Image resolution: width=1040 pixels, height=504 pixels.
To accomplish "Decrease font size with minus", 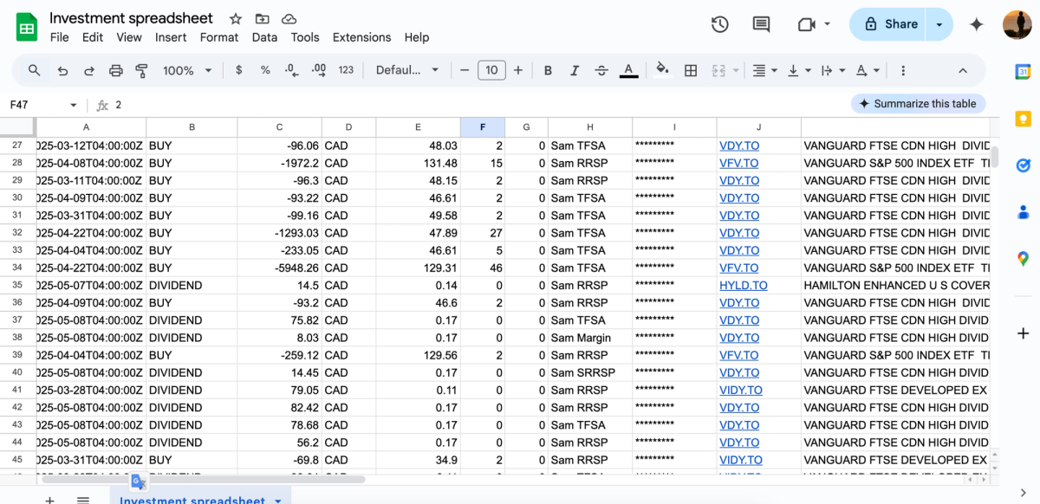I will tap(465, 70).
